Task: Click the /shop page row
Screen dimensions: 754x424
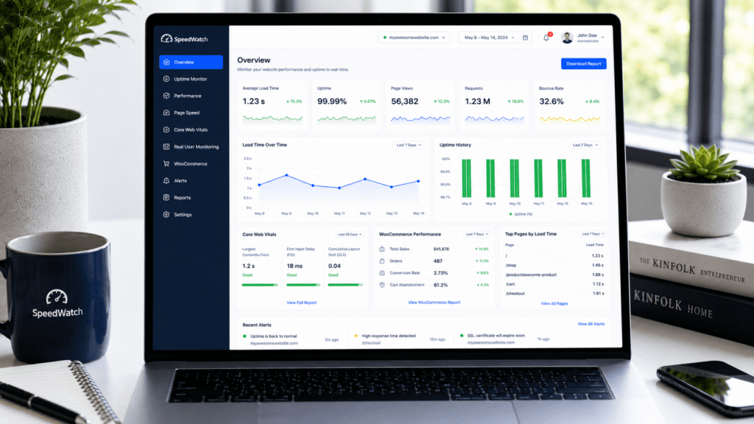Action: pyautogui.click(x=554, y=265)
